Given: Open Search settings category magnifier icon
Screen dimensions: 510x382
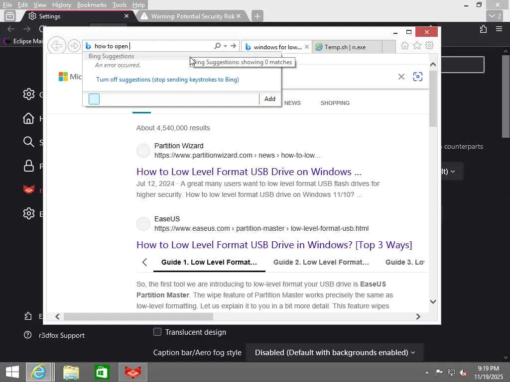Looking at the screenshot, I should coord(28,142).
